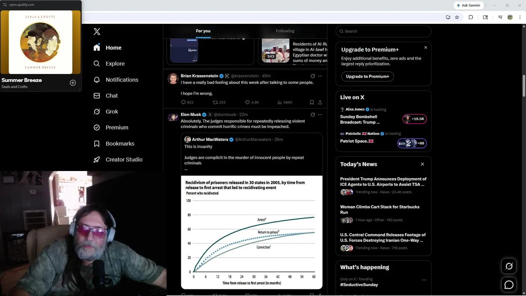Open Brian Krassenstein's profile avatar
The height and width of the screenshot is (296, 526).
tap(173, 79)
